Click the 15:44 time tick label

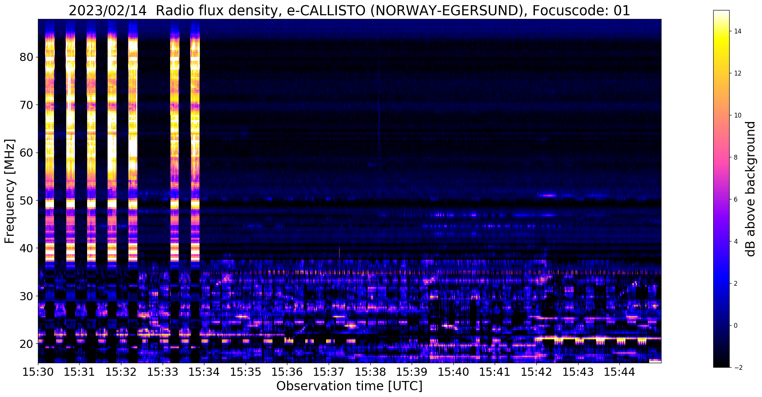(619, 372)
